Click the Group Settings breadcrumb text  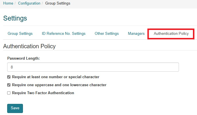[58, 3]
